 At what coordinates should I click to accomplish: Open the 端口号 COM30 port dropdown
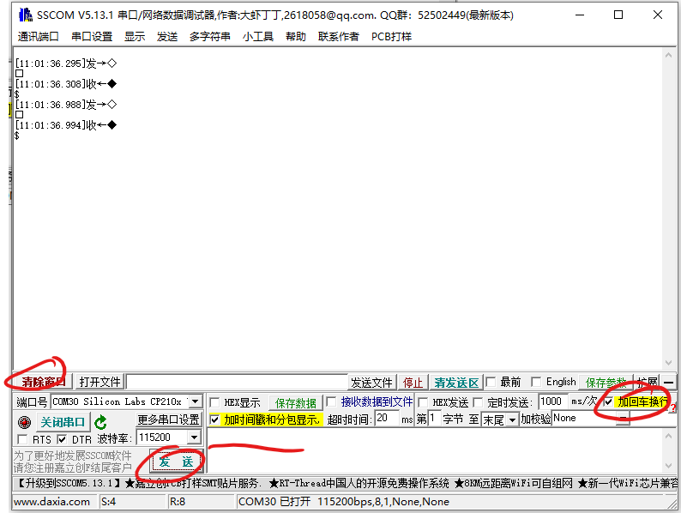click(195, 401)
